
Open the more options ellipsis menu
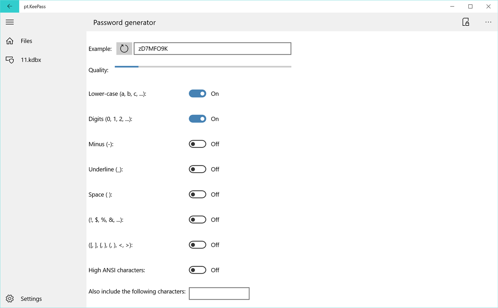pyautogui.click(x=488, y=22)
